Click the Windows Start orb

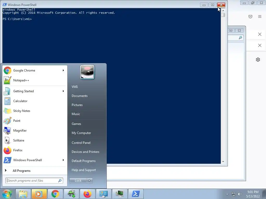point(7,194)
